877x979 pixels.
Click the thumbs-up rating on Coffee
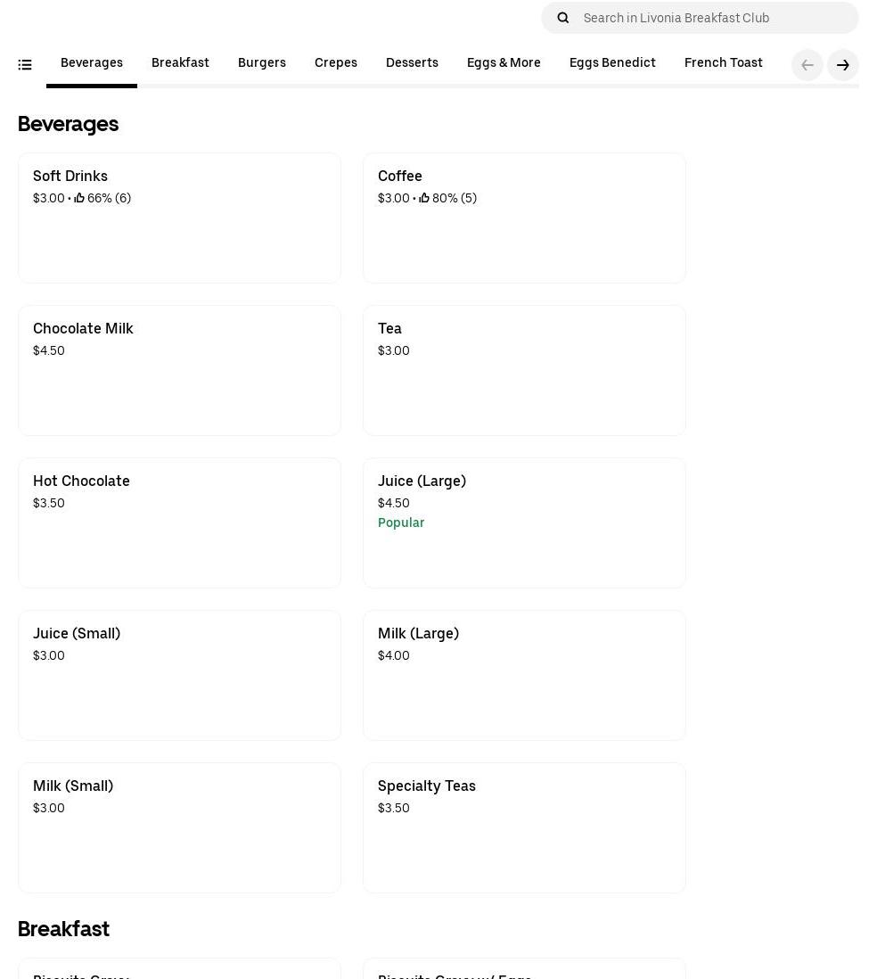[424, 199]
